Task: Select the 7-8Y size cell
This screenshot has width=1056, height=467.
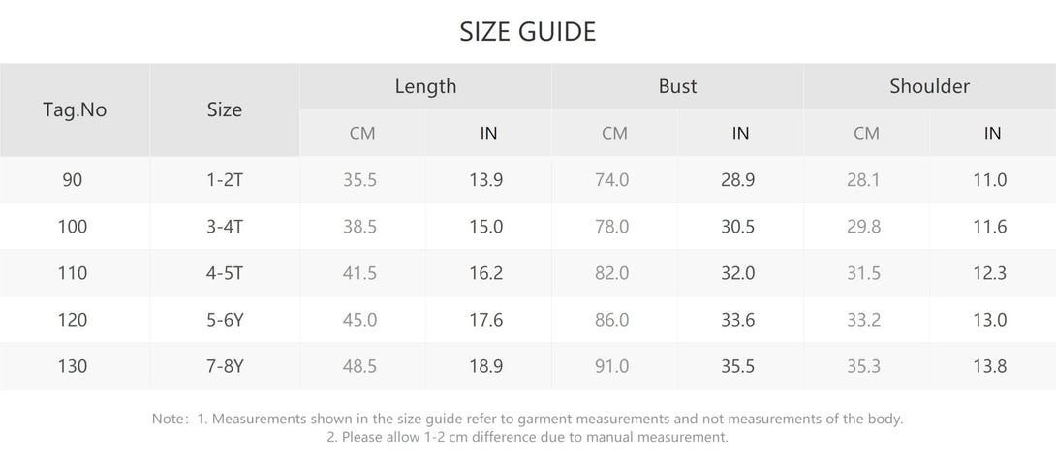Action: pos(224,366)
